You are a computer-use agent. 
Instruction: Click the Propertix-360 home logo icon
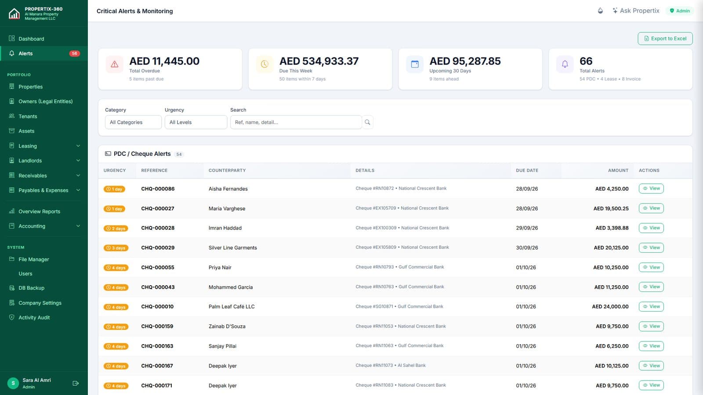pyautogui.click(x=14, y=14)
